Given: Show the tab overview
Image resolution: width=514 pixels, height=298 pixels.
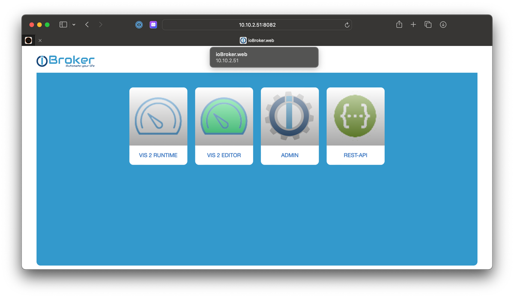Looking at the screenshot, I should click(428, 25).
